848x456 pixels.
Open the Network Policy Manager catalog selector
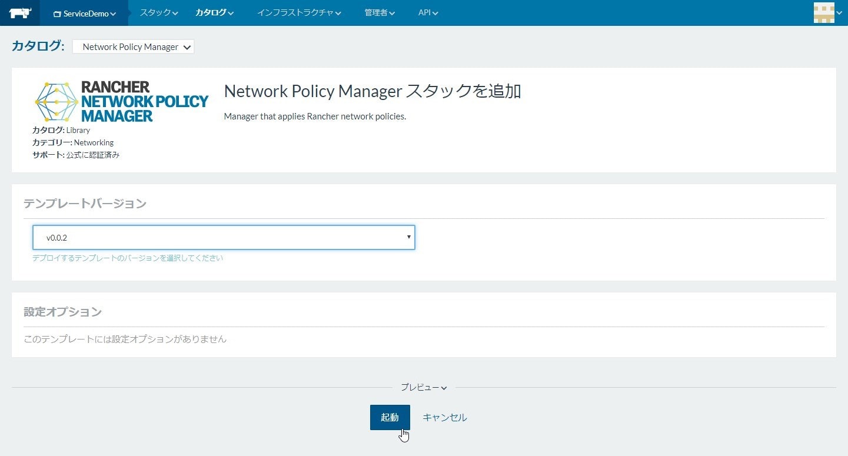[x=133, y=47]
